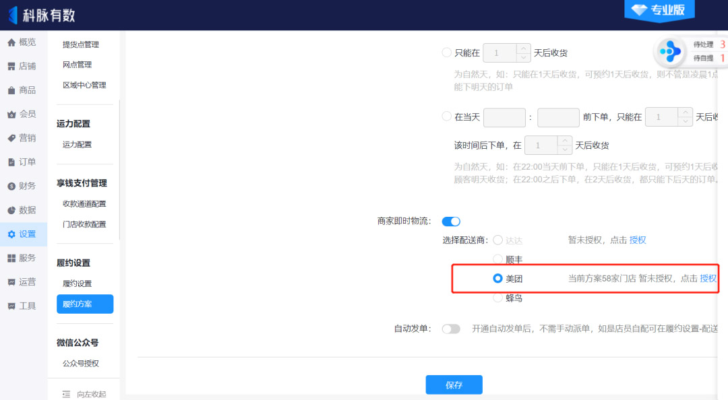Screen dimensions: 728x400
Task: Choose 蜂鸟 as the delivery provider
Action: pyautogui.click(x=497, y=298)
